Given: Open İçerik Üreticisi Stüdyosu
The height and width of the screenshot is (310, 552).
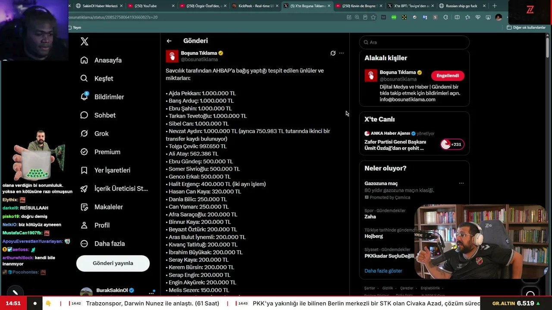Looking at the screenshot, I should (114, 189).
